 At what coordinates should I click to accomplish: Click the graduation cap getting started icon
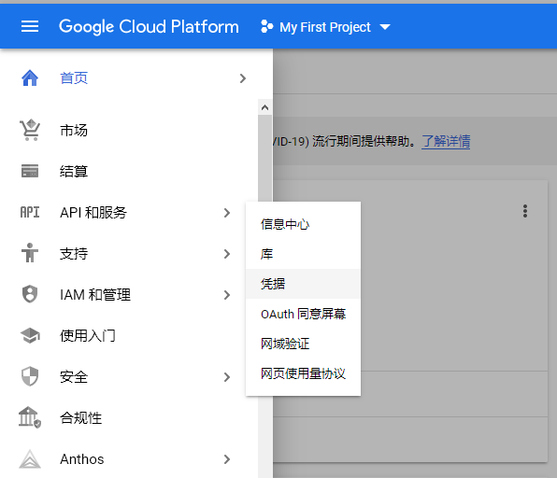click(x=30, y=335)
